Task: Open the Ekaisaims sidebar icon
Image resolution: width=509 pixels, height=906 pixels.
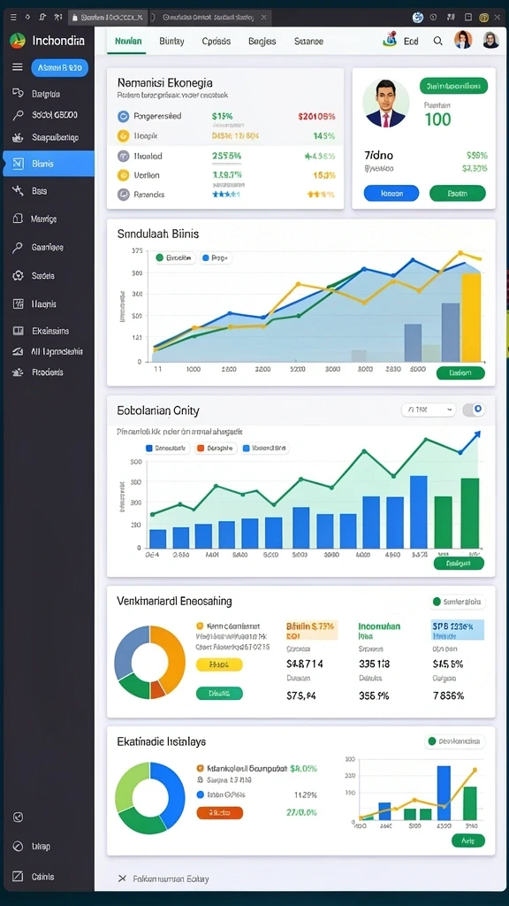Action: 18,331
